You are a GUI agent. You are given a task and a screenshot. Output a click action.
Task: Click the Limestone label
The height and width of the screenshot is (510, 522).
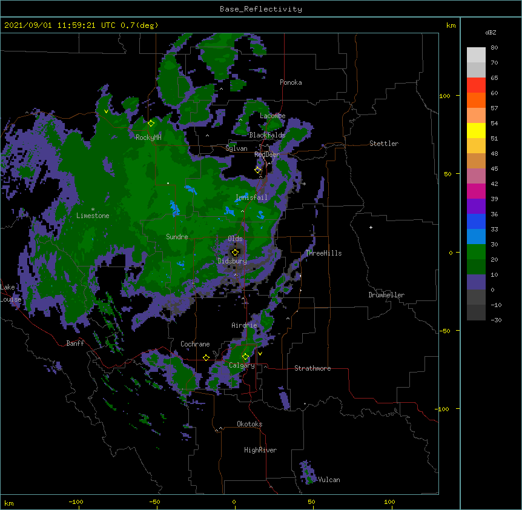click(x=93, y=216)
